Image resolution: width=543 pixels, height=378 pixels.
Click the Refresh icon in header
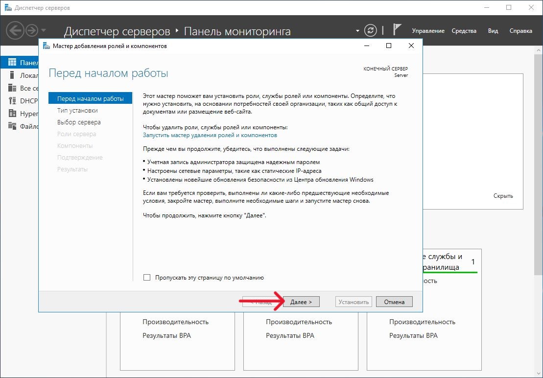[x=371, y=30]
